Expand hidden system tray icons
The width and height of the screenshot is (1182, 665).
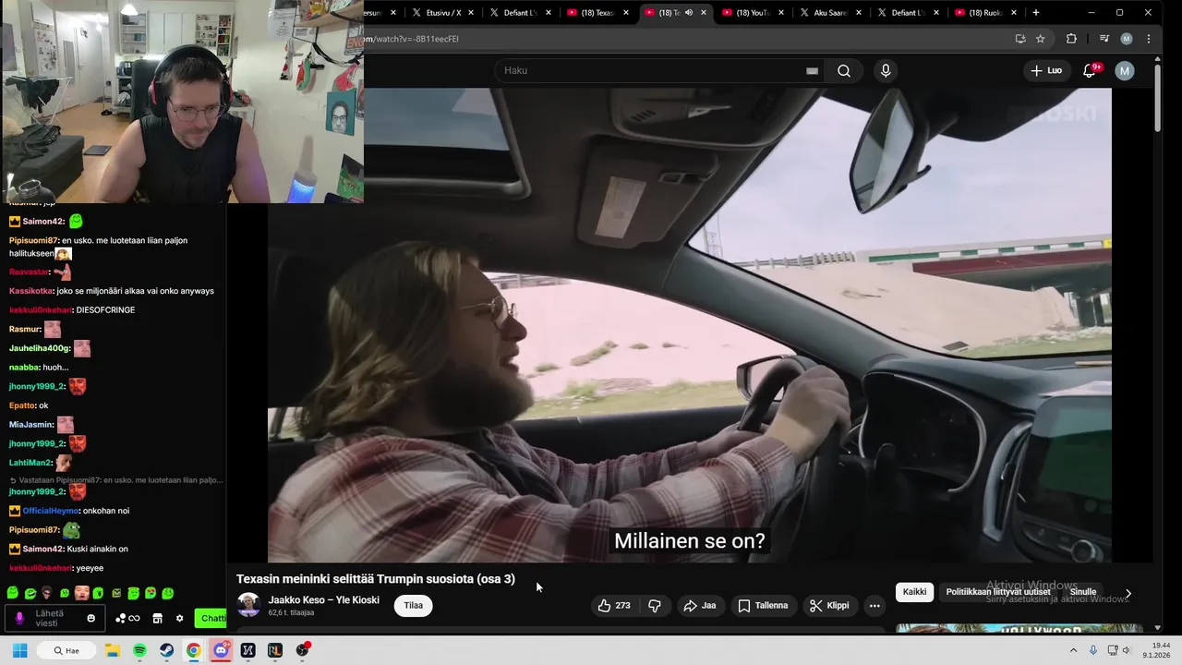click(x=1076, y=650)
